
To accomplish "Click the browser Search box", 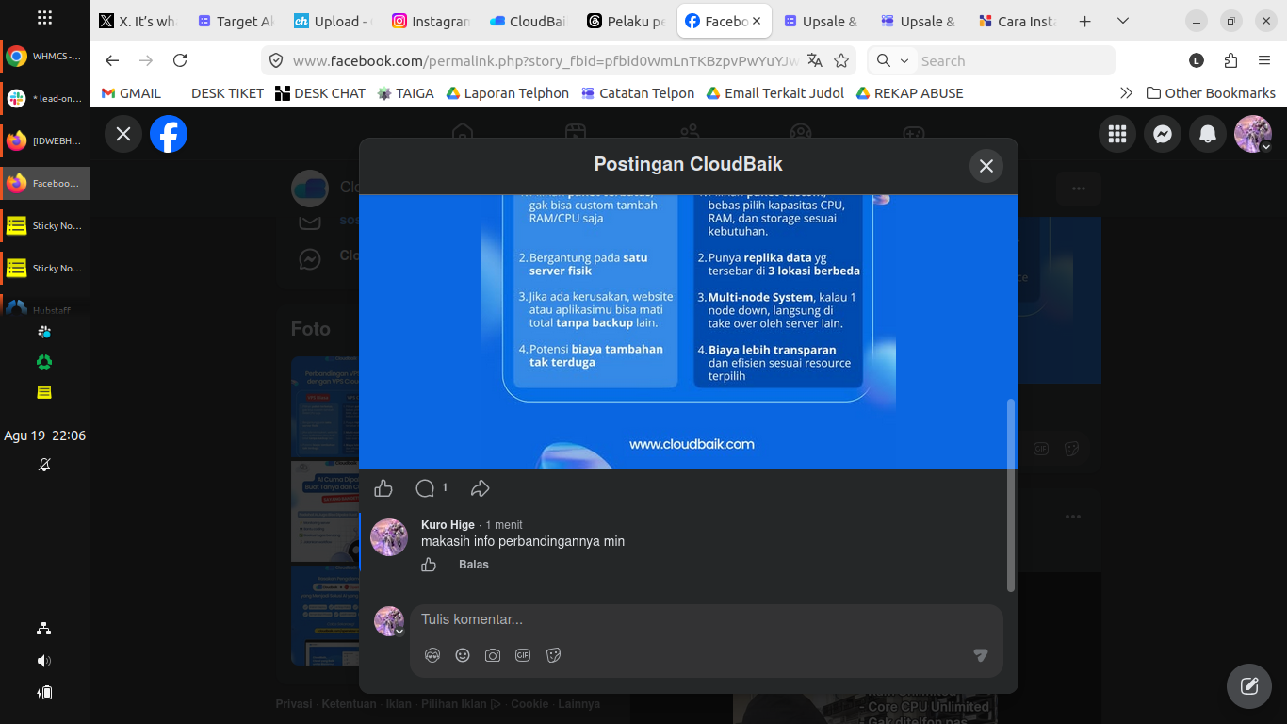I will (x=991, y=60).
